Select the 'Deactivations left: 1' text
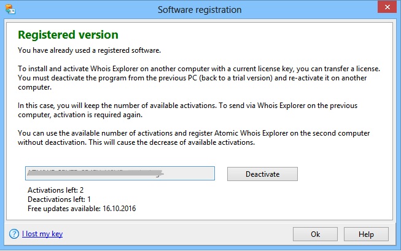 pos(60,199)
